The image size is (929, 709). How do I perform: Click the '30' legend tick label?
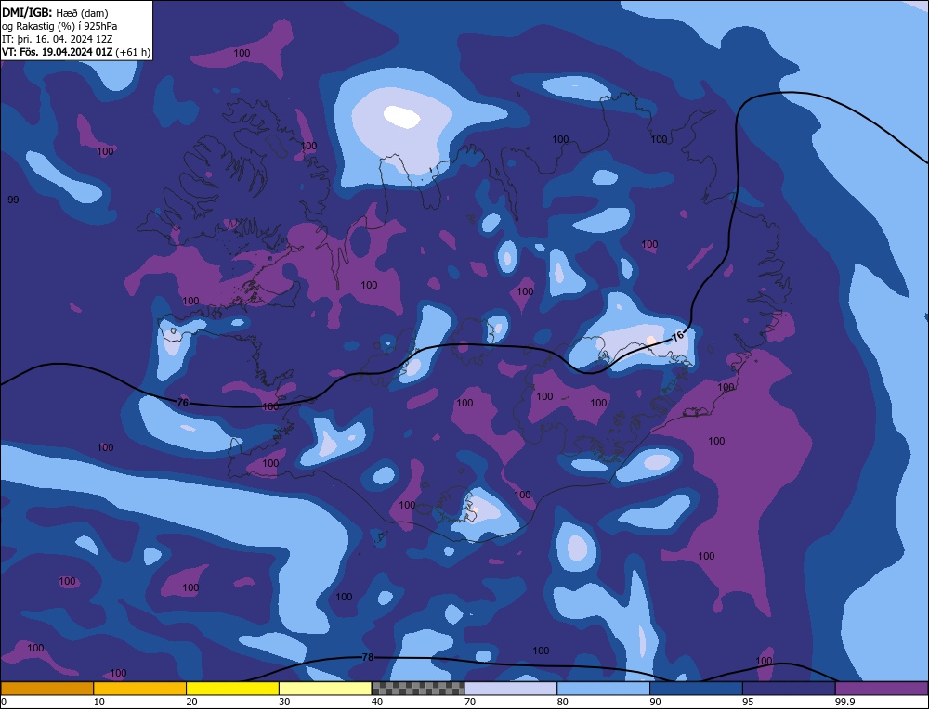284,702
